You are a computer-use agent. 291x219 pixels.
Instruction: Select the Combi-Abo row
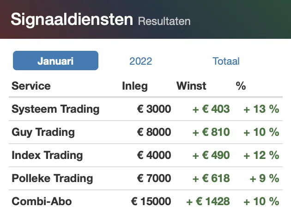coord(145,201)
